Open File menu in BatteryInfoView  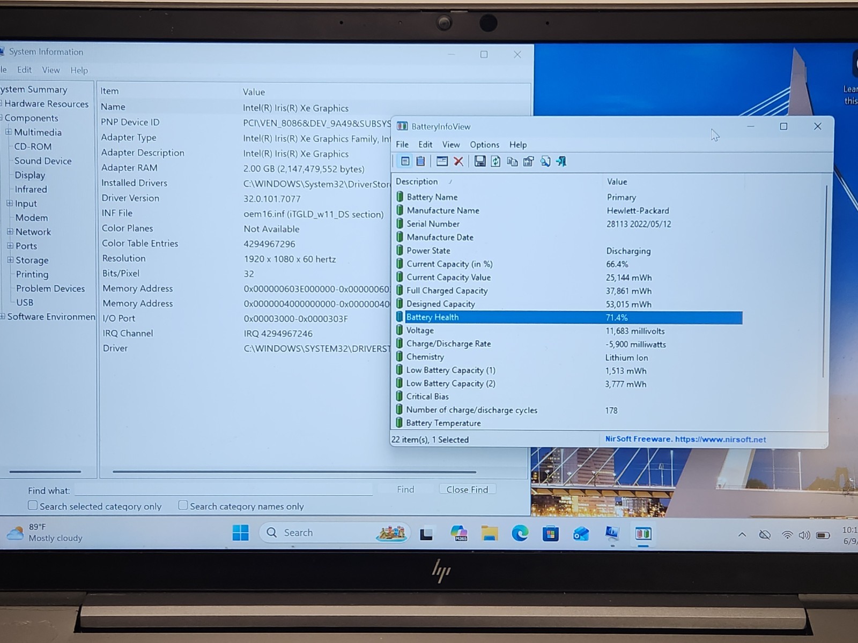click(x=402, y=145)
